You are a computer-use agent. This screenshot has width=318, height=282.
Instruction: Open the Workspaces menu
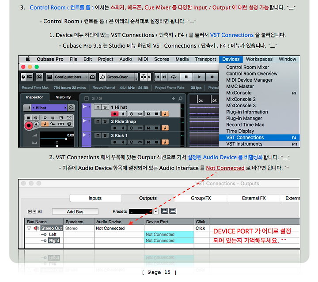(259, 59)
